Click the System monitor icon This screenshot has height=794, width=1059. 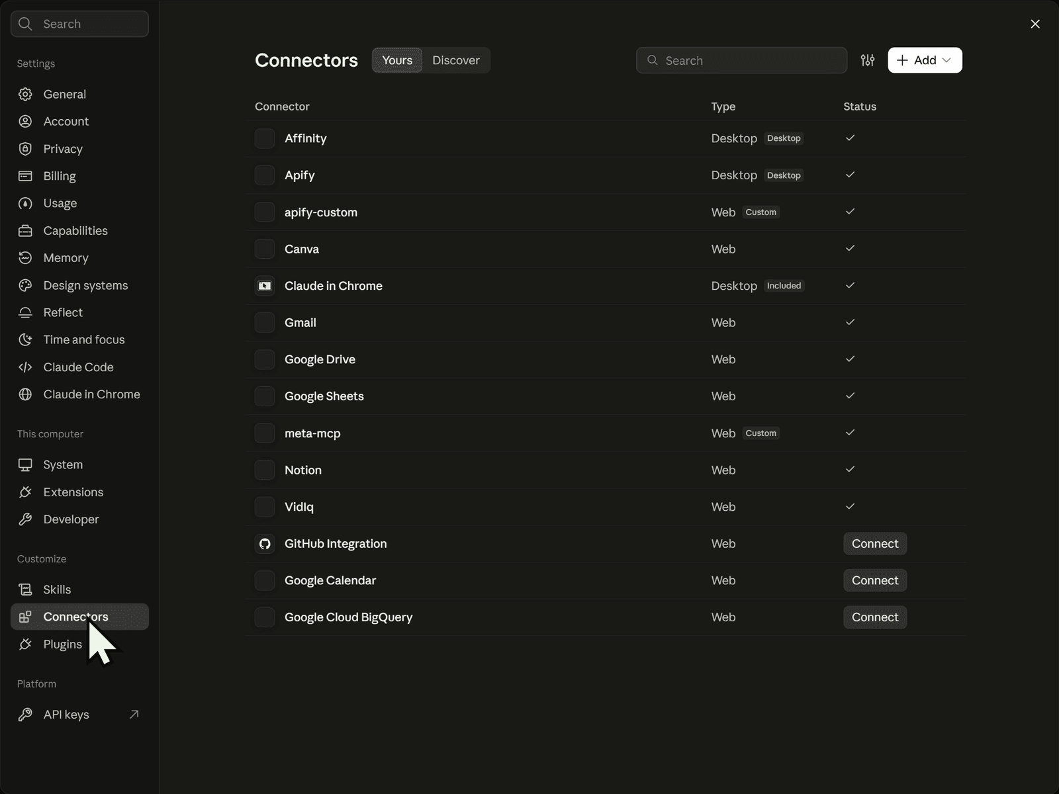(x=25, y=464)
